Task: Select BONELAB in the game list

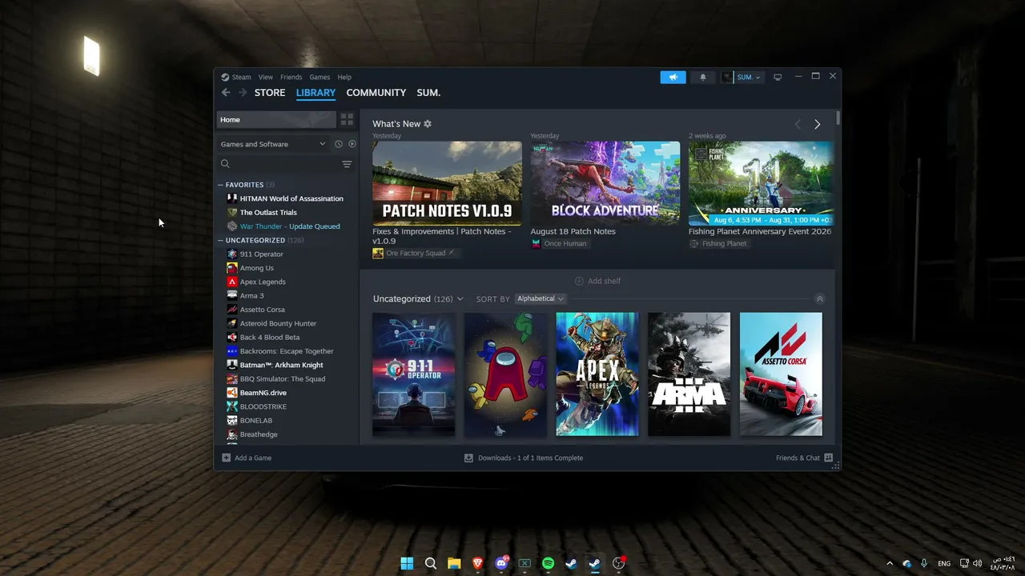Action: point(255,421)
